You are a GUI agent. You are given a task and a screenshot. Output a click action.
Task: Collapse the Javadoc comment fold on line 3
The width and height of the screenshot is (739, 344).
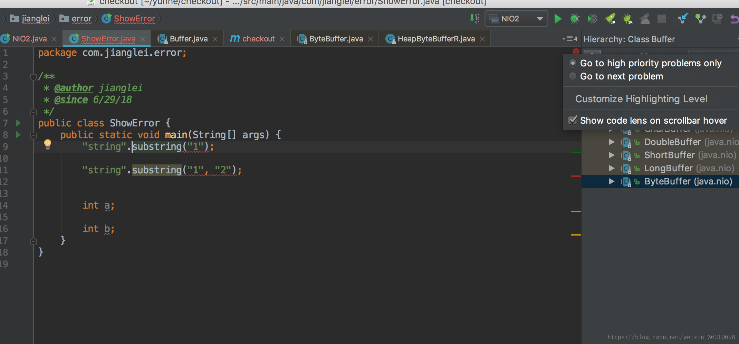coord(33,77)
